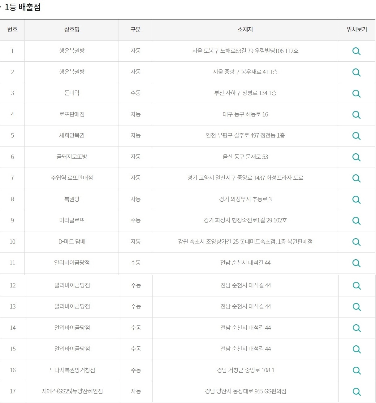Select the store name 돈벼락
The width and height of the screenshot is (376, 403).
click(72, 93)
